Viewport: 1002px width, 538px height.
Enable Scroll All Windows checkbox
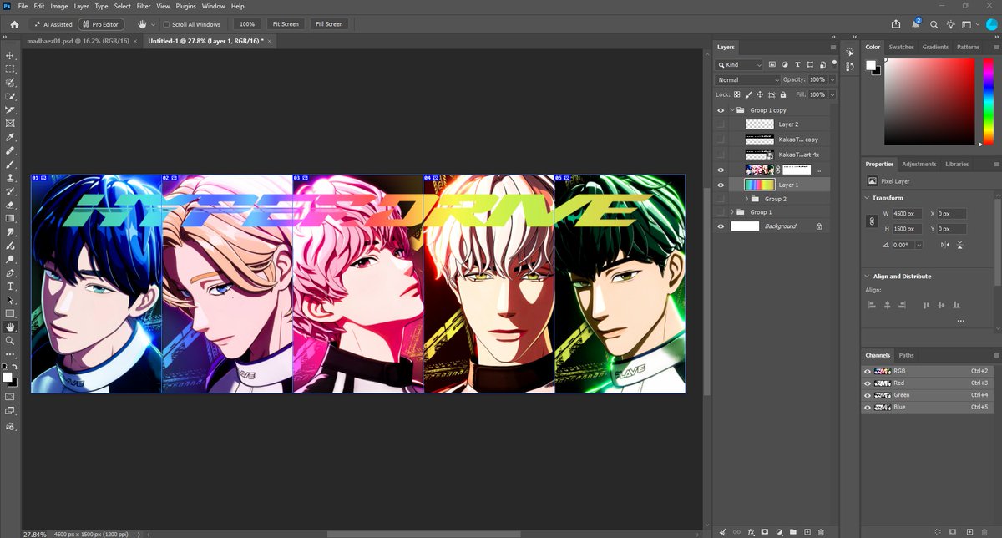[166, 24]
